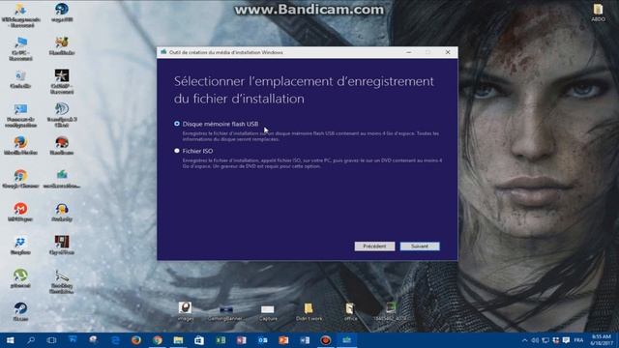The width and height of the screenshot is (619, 348).
Task: Select the Fichier ISO radio option
Action: [176, 151]
